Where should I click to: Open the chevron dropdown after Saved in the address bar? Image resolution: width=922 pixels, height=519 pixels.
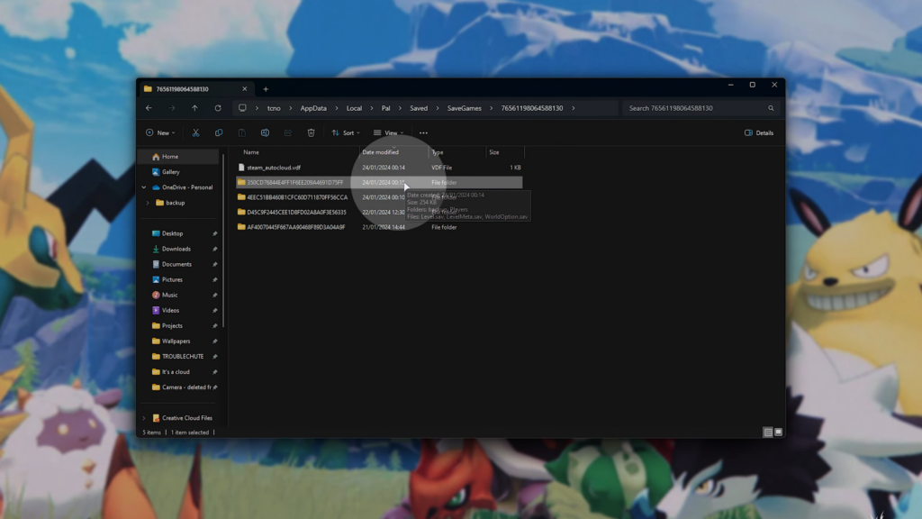click(x=437, y=108)
